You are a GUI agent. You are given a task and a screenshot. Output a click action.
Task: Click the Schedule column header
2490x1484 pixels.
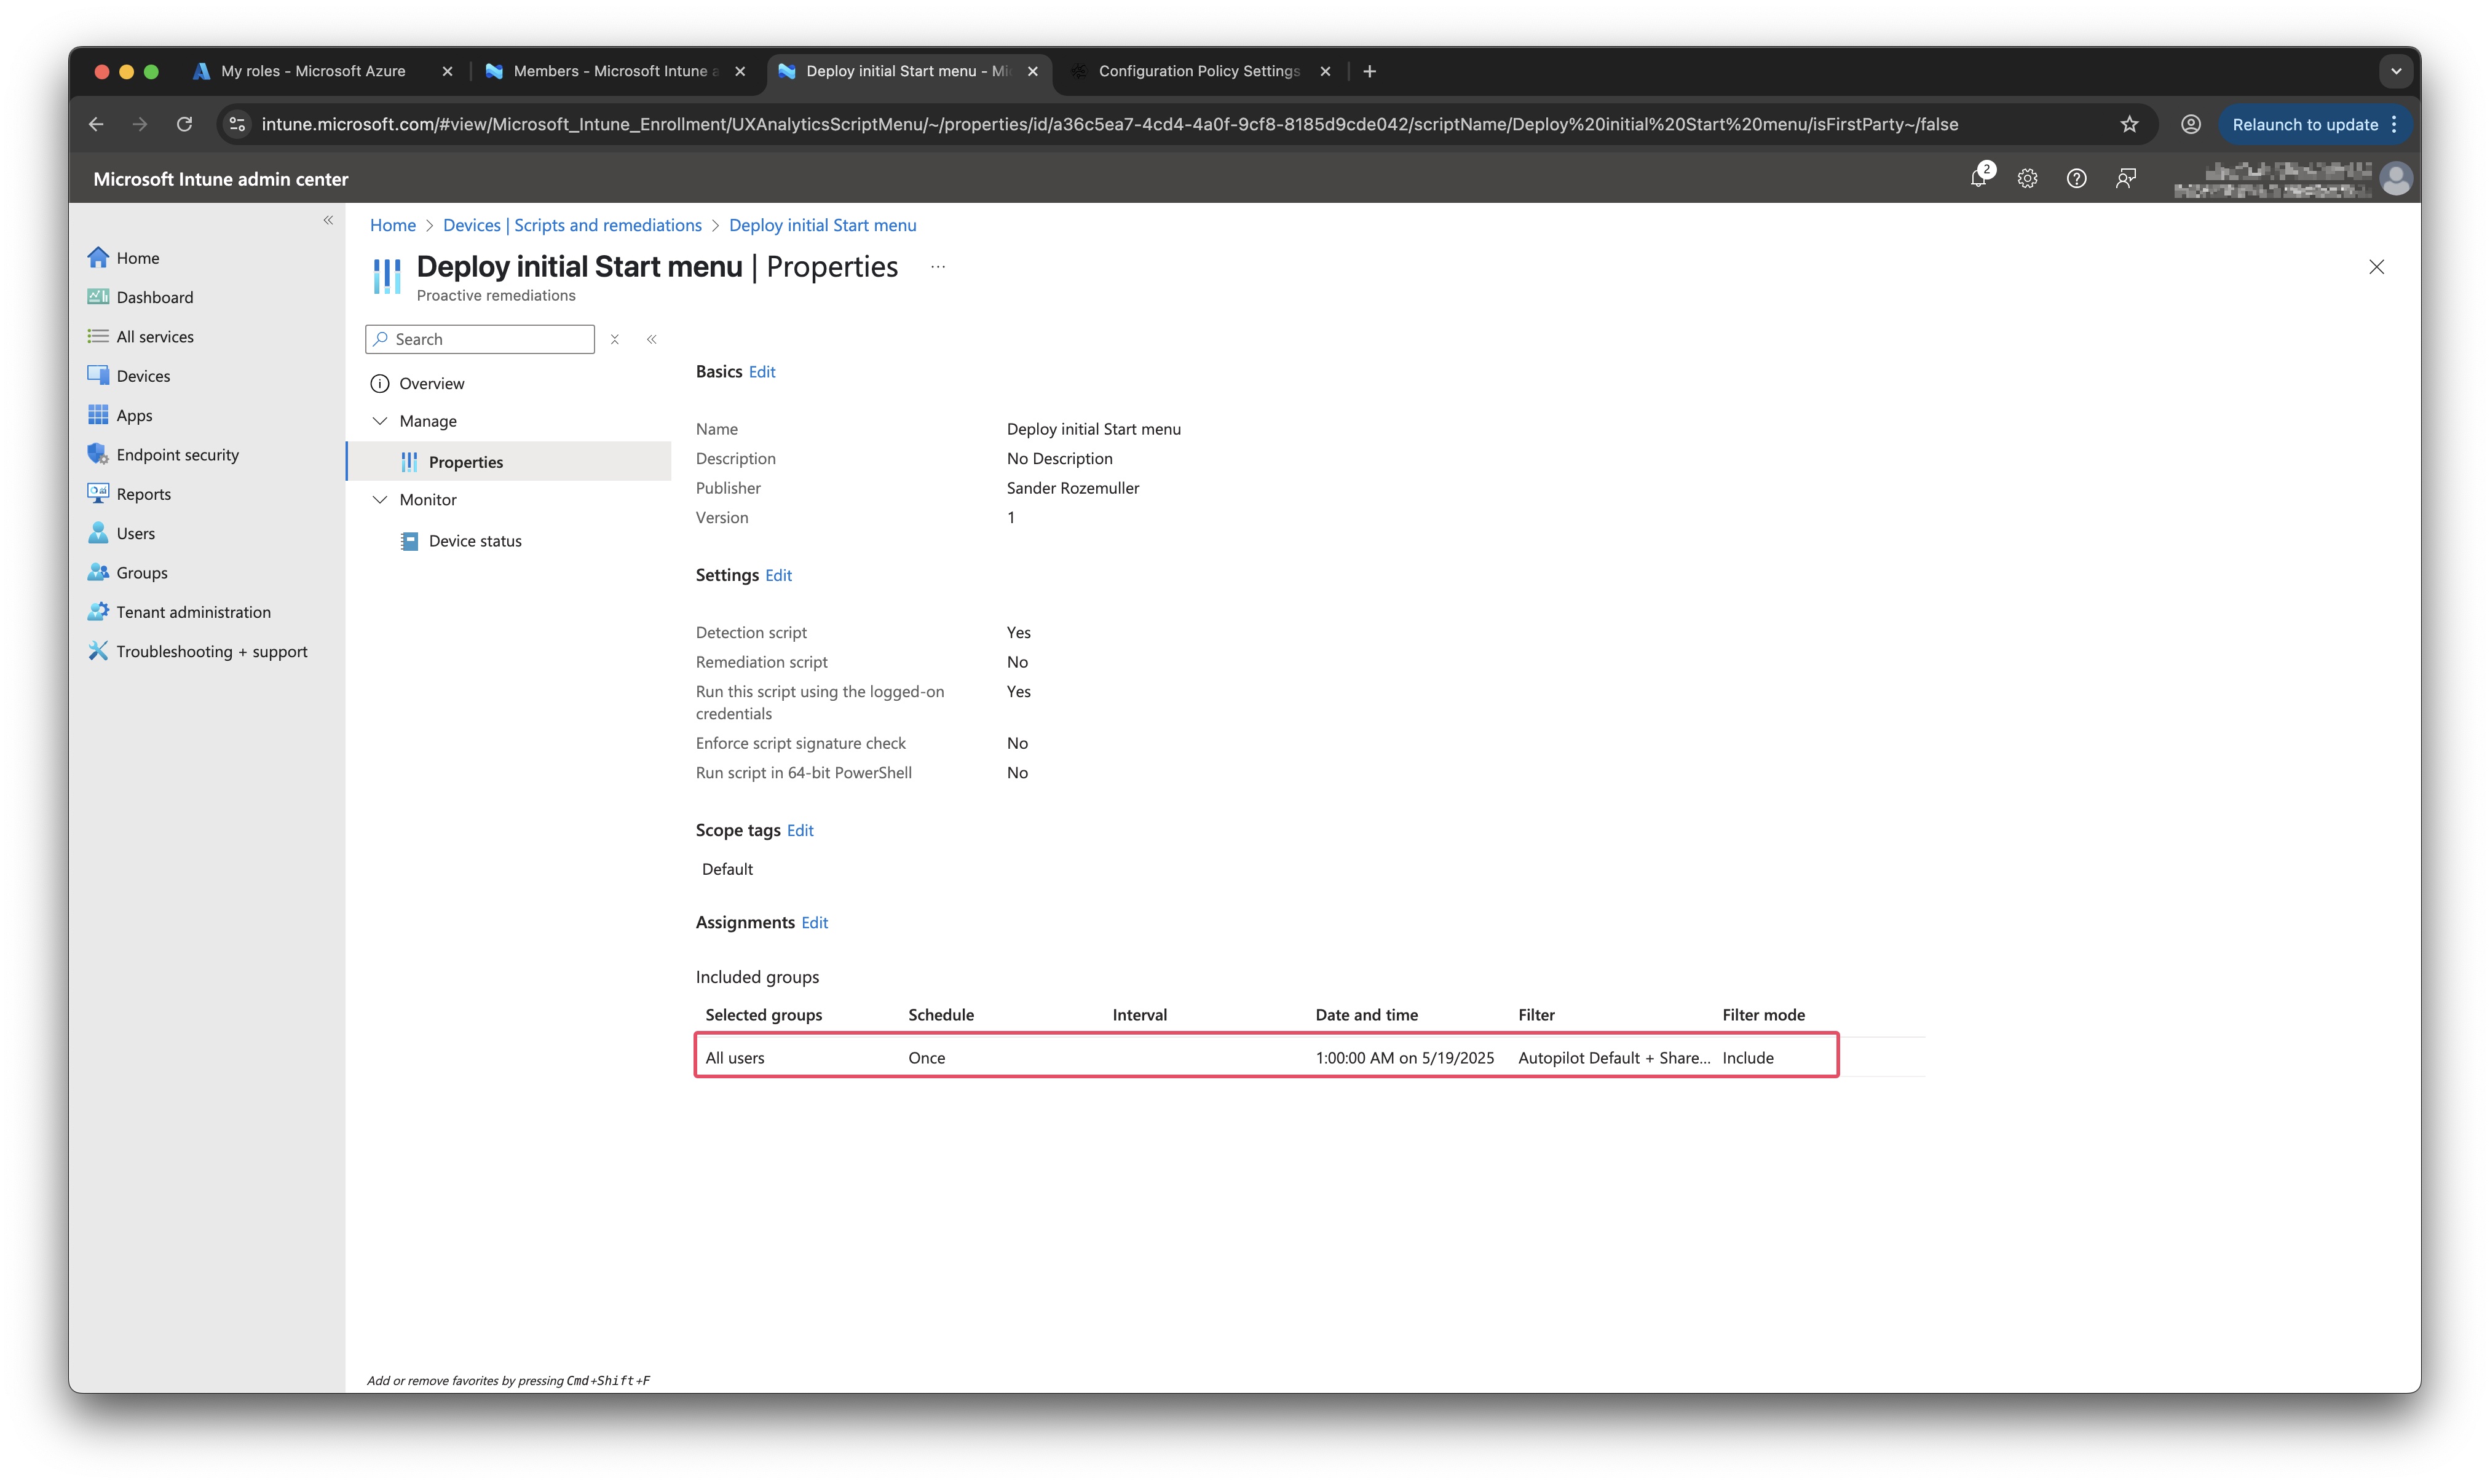940,1015
